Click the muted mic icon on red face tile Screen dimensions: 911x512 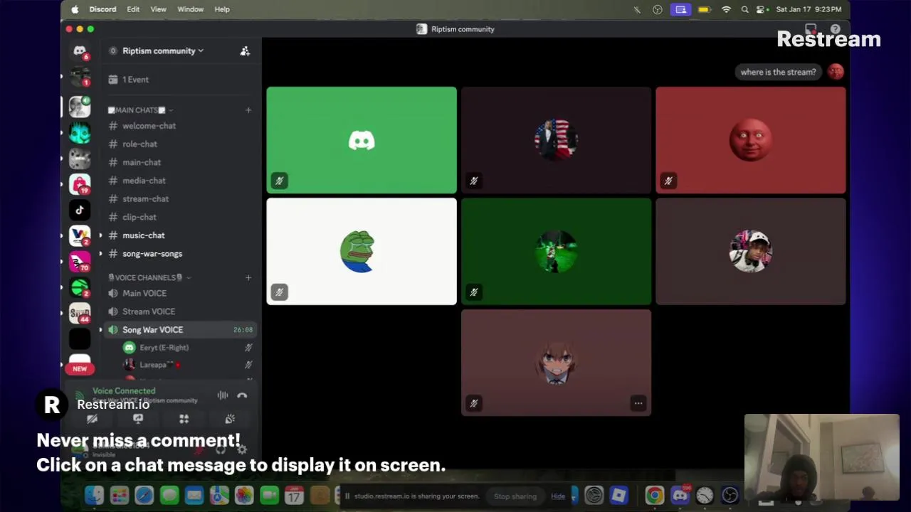tap(668, 181)
